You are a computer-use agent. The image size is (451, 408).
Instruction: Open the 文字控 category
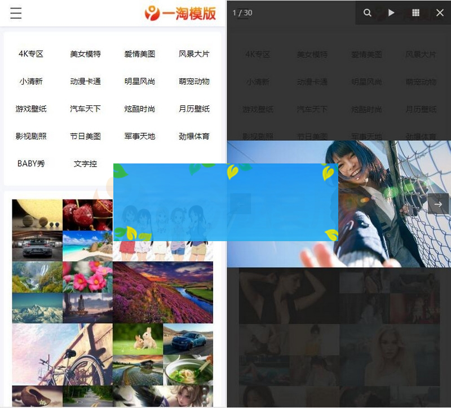tap(85, 164)
